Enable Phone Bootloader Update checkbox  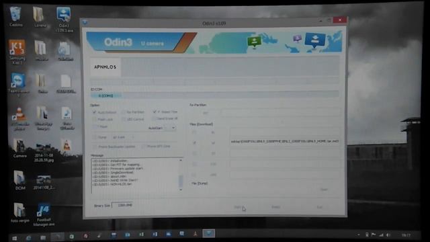tap(94, 147)
